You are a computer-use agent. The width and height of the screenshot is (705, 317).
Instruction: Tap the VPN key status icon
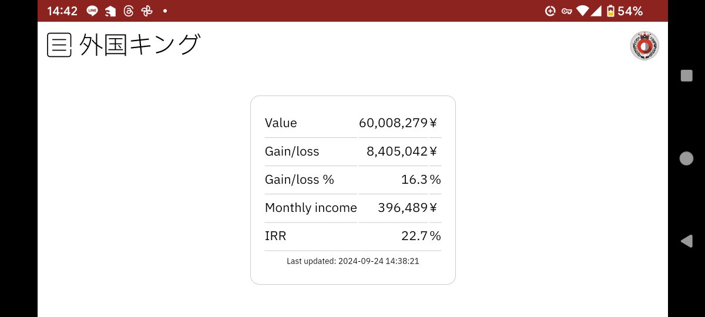click(x=566, y=11)
